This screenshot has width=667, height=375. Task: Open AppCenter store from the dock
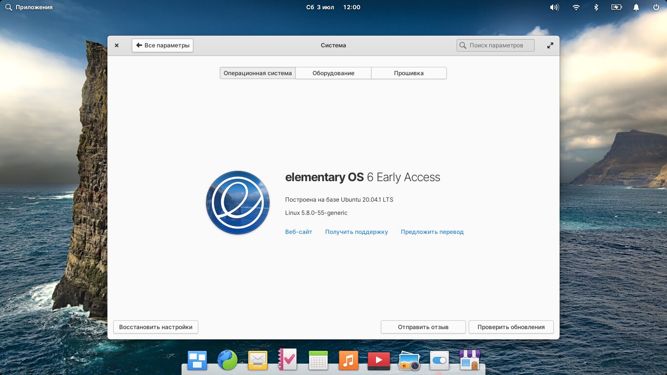pyautogui.click(x=470, y=361)
